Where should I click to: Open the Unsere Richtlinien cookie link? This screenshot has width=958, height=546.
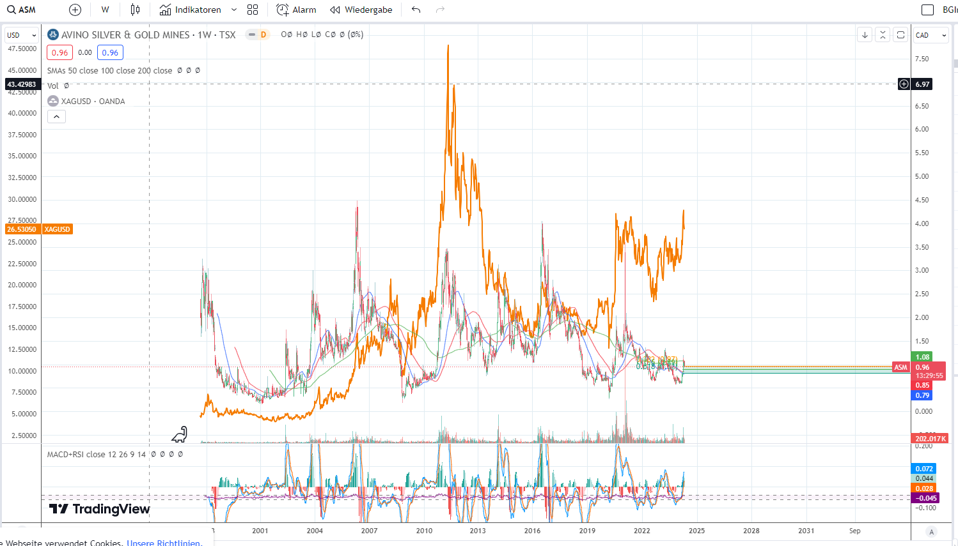pyautogui.click(x=164, y=543)
